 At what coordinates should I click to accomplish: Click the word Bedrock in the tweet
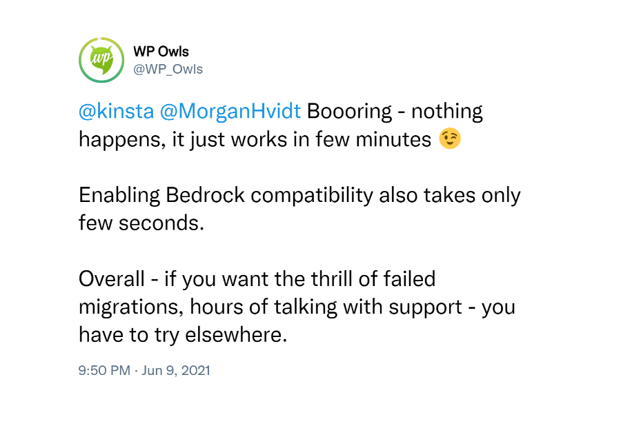click(x=205, y=195)
